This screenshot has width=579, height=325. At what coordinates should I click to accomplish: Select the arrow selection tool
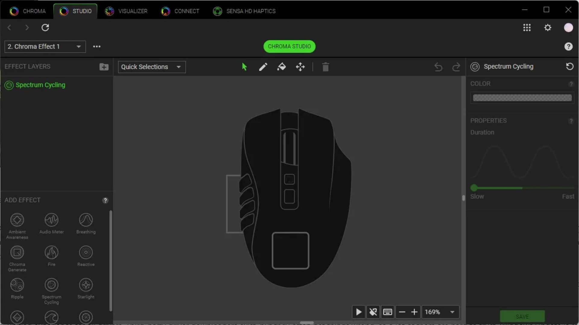(x=244, y=67)
